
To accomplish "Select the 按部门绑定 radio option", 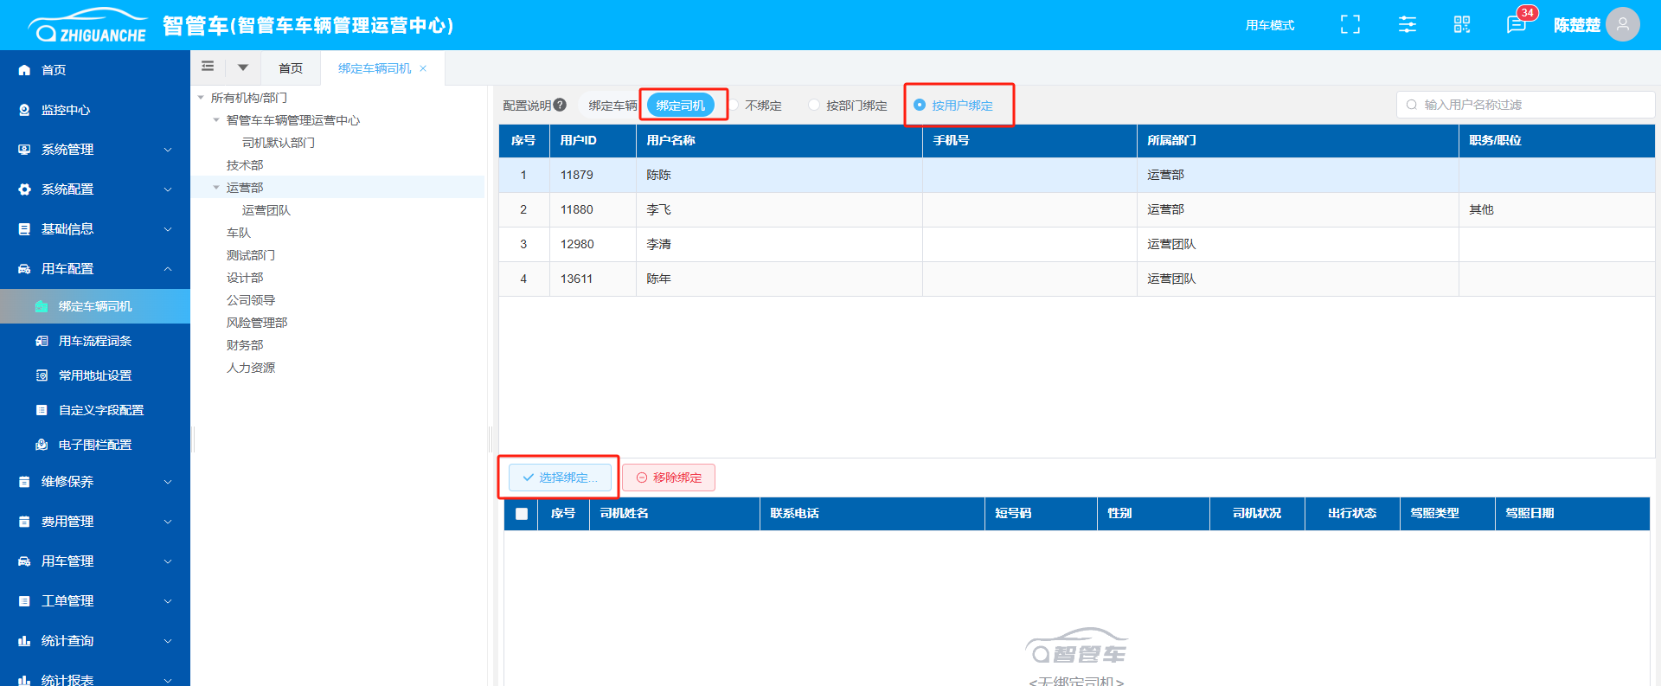I will [x=813, y=105].
